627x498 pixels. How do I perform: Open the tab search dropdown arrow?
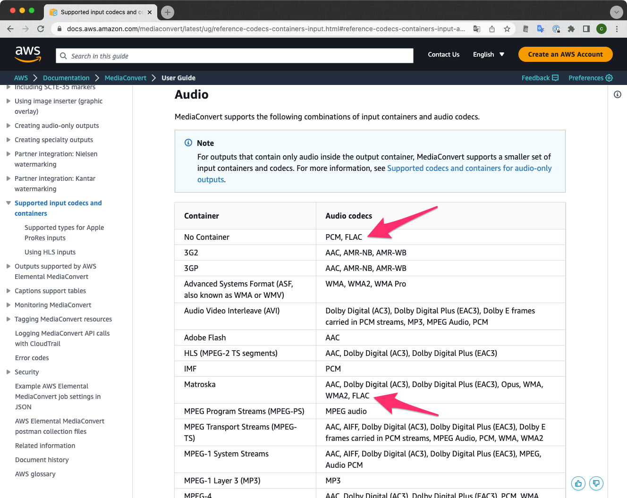click(x=617, y=12)
